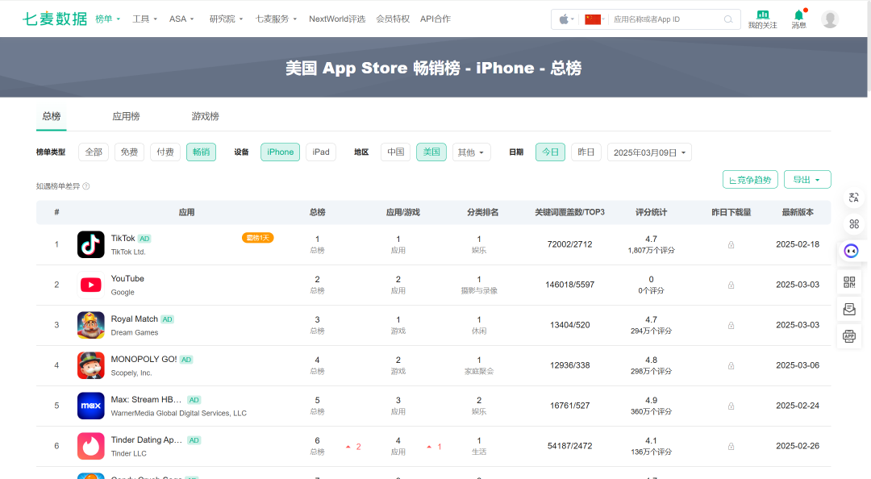The height and width of the screenshot is (479, 871).
Task: Expand the 工具 navigation dropdown
Action: coord(144,19)
